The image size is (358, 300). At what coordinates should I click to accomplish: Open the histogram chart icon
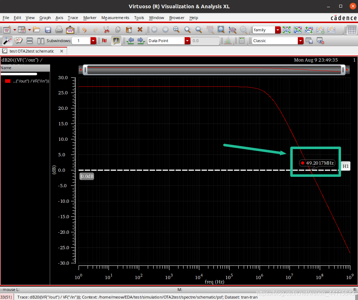point(227,41)
